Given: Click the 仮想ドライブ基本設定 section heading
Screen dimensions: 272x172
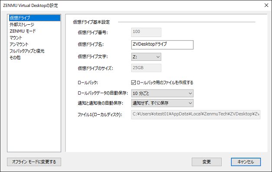Looking at the screenshot, I should click(92, 22).
